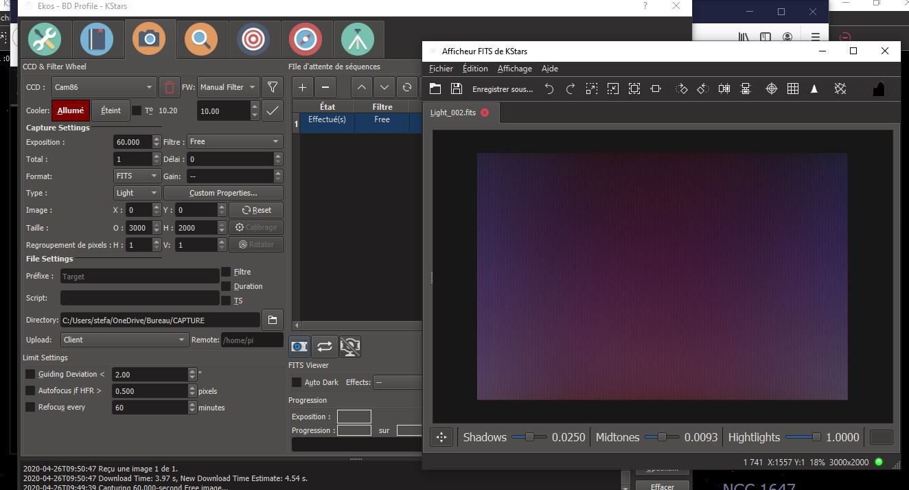Image resolution: width=909 pixels, height=490 pixels.
Task: Show pixel grid in FITS viewer
Action: coord(793,89)
